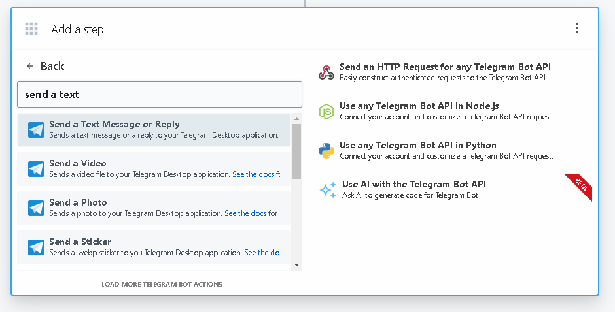
Task: Click the Python logo icon
Action: [326, 151]
